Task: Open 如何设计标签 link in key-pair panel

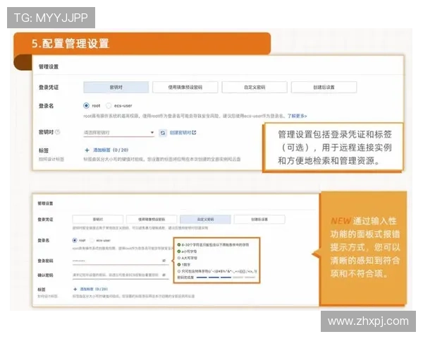Action: [x=51, y=159]
